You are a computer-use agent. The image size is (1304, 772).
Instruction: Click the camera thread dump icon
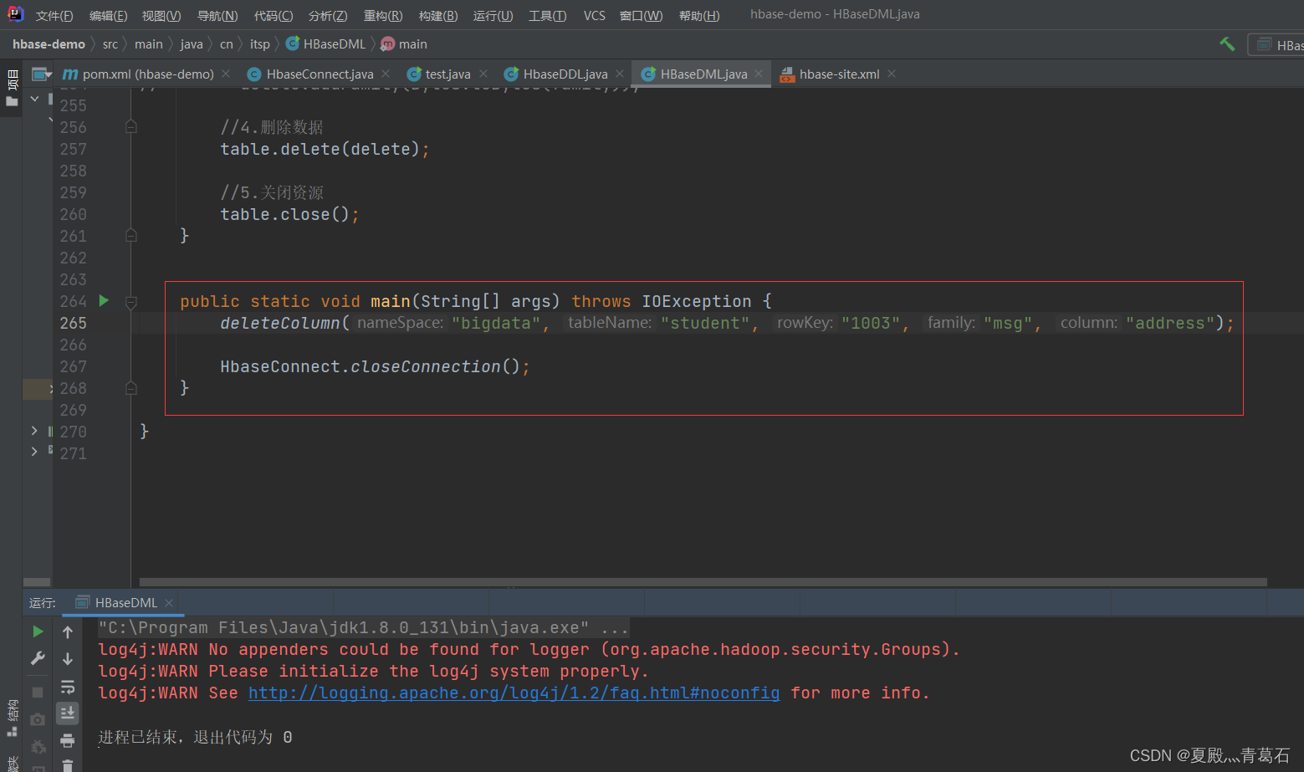38,719
